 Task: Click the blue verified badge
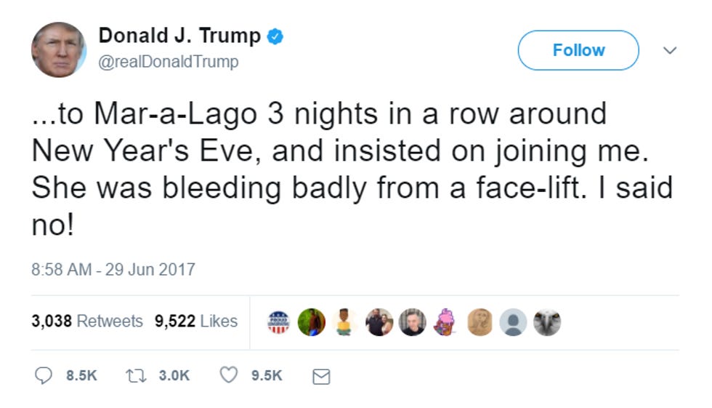click(275, 36)
